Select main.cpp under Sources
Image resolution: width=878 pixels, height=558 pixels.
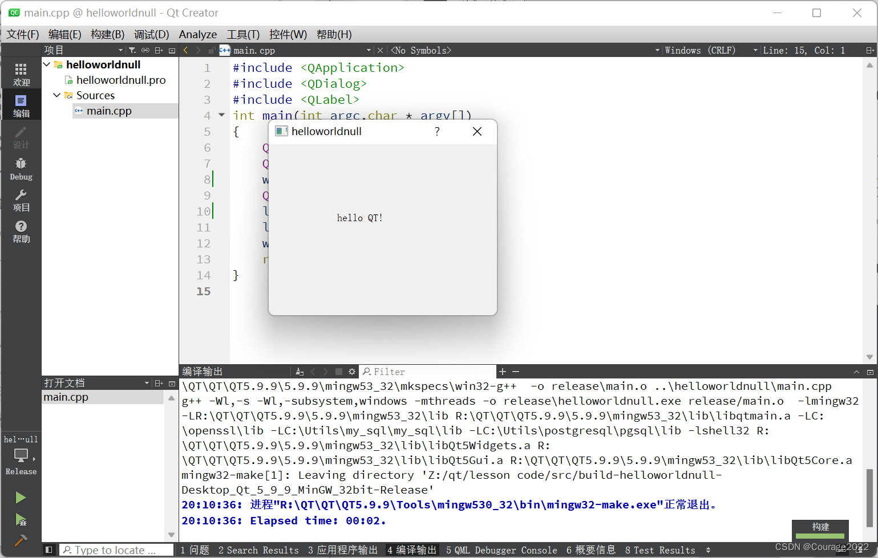point(109,111)
